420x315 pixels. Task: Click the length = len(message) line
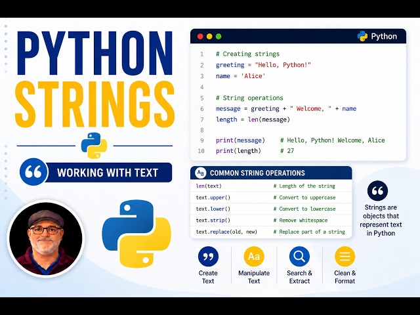(x=253, y=119)
